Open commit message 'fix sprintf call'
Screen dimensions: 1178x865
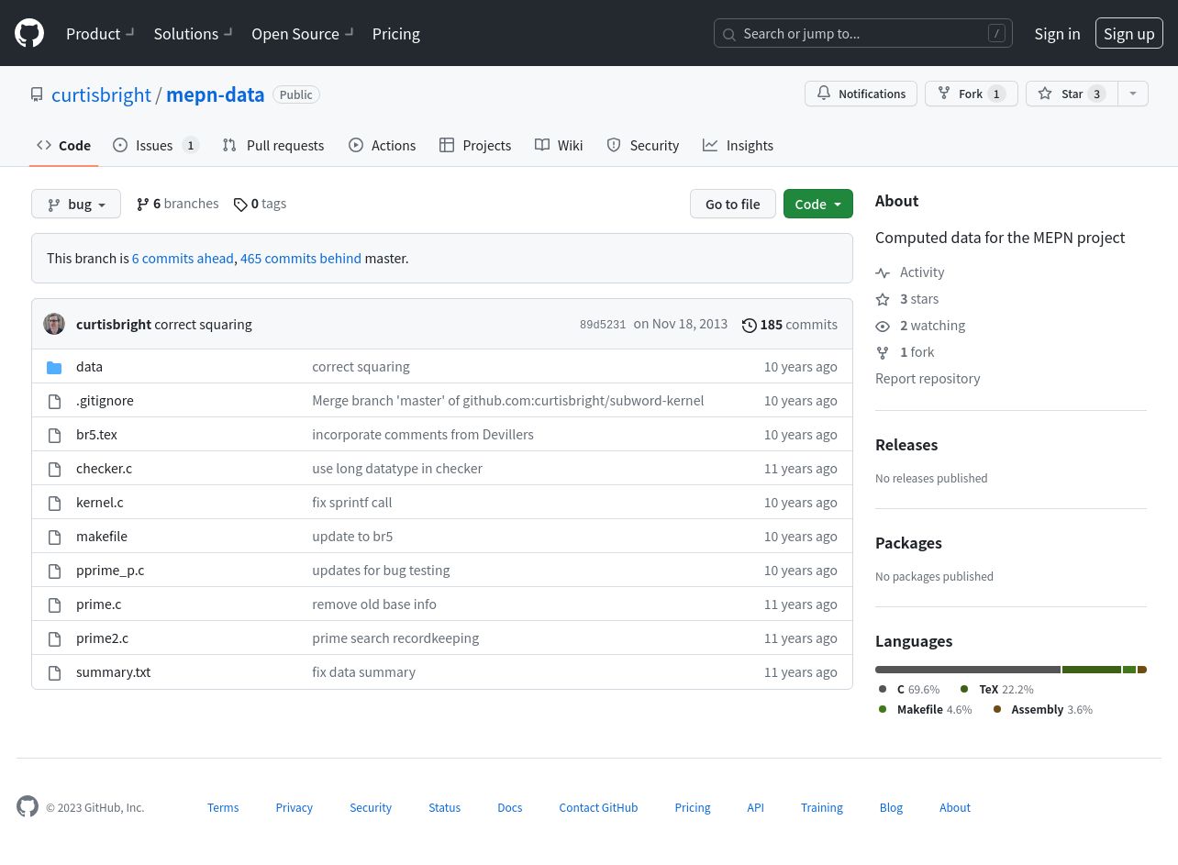352,502
